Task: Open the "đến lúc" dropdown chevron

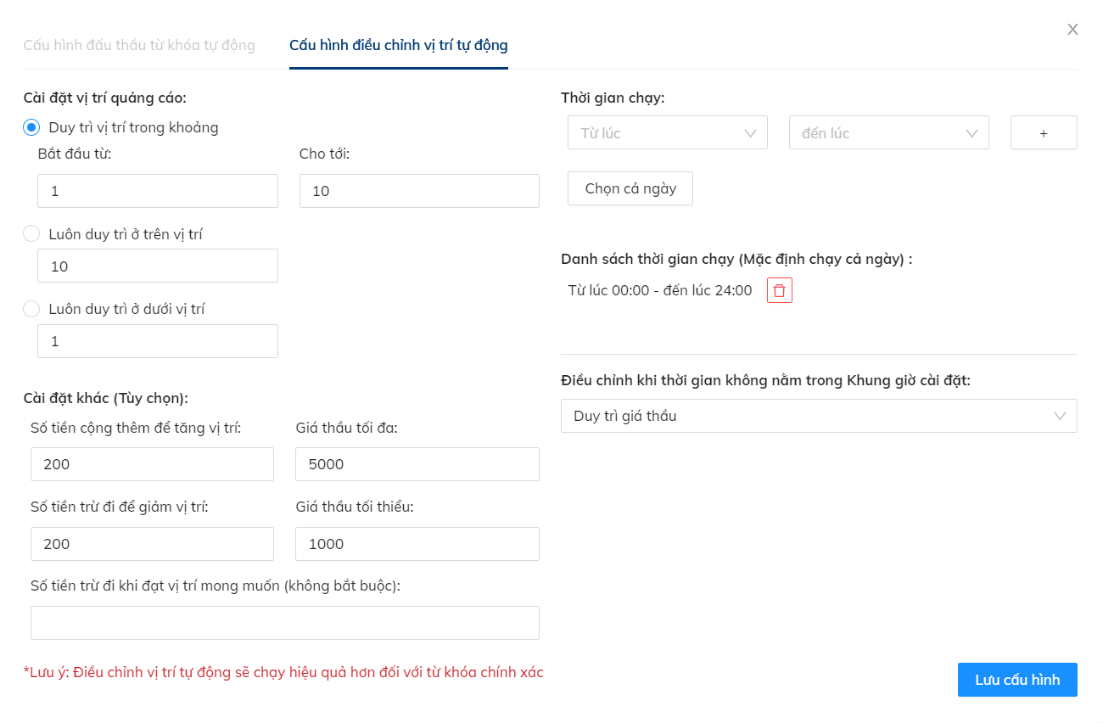Action: [x=972, y=132]
